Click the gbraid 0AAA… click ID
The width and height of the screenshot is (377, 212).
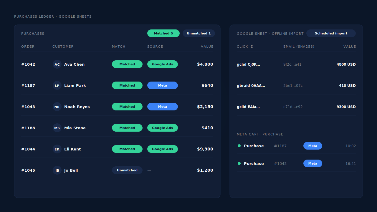click(x=251, y=85)
